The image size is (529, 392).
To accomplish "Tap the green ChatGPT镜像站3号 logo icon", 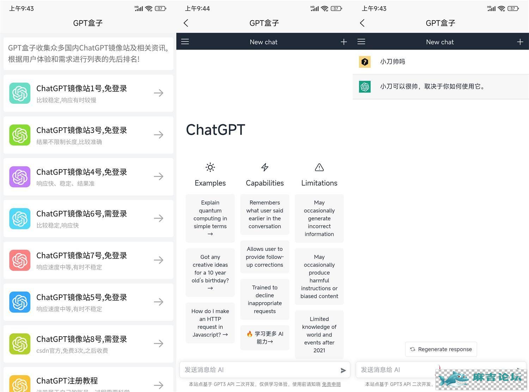I will click(20, 135).
